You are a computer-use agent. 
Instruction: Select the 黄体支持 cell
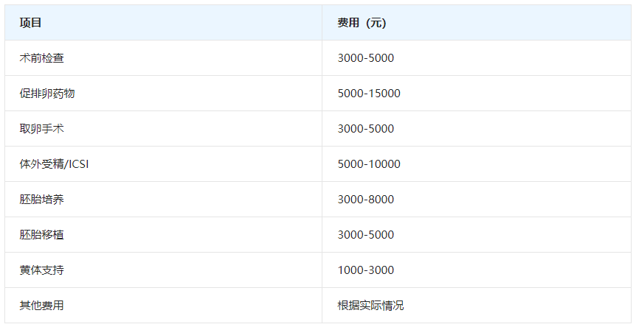[x=41, y=270]
